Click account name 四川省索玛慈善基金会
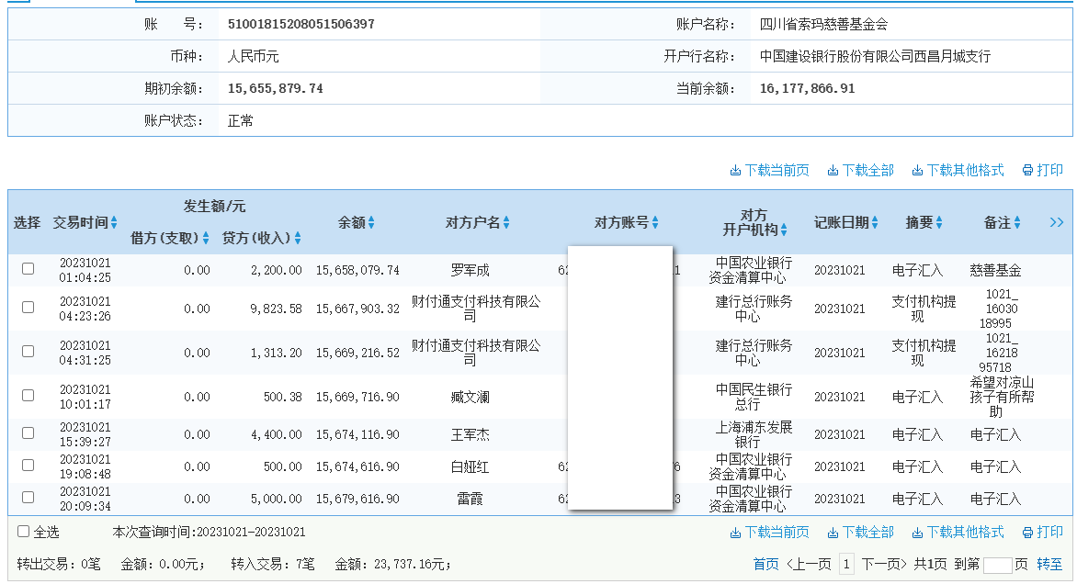This screenshot has width=1077, height=584. [823, 24]
